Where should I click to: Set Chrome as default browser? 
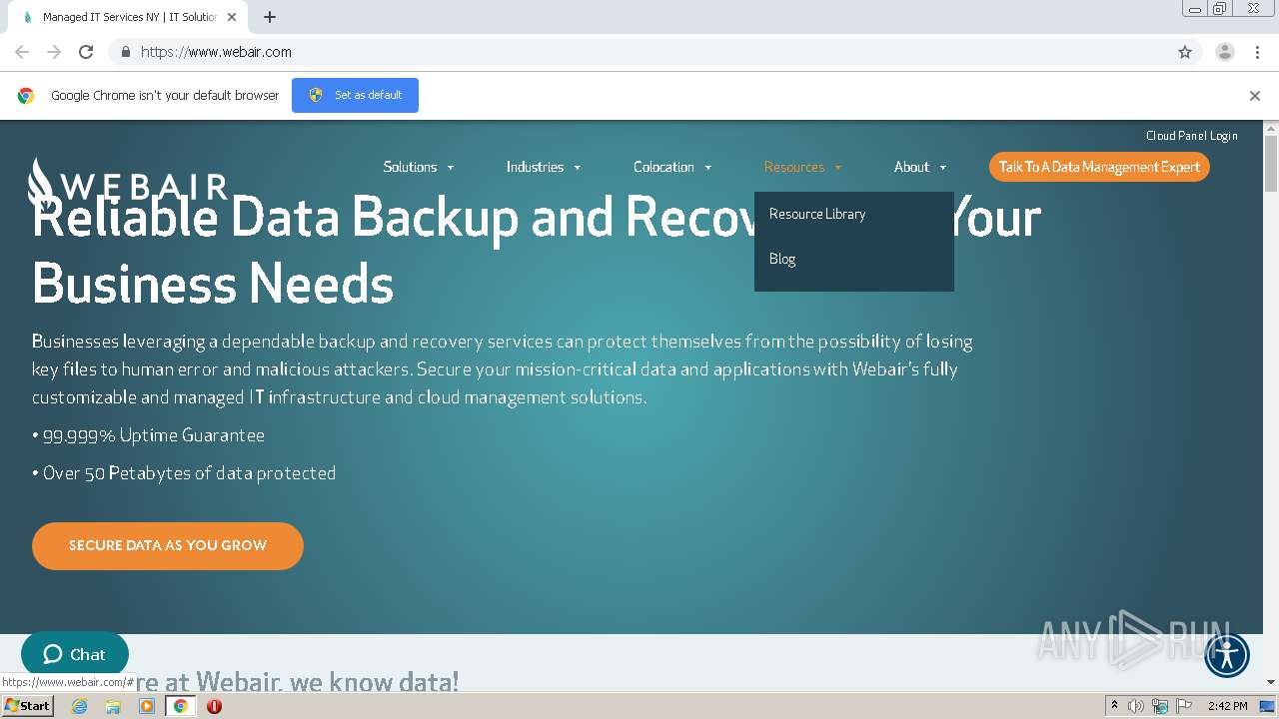click(355, 95)
